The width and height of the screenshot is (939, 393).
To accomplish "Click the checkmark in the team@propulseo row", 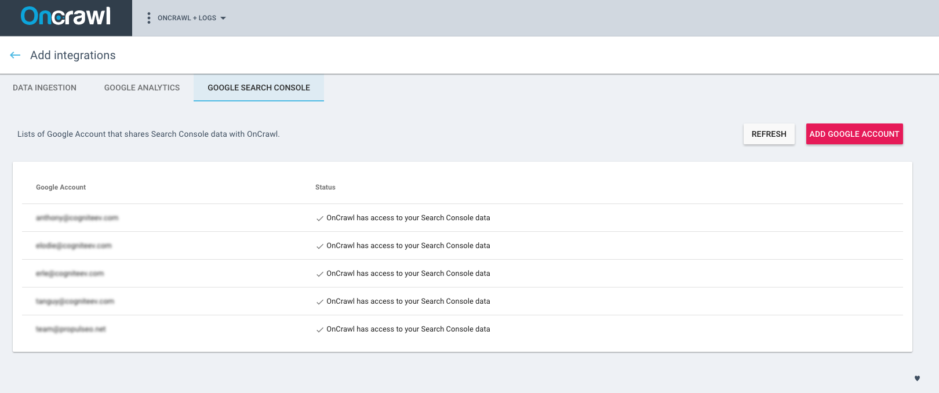I will coord(320,330).
